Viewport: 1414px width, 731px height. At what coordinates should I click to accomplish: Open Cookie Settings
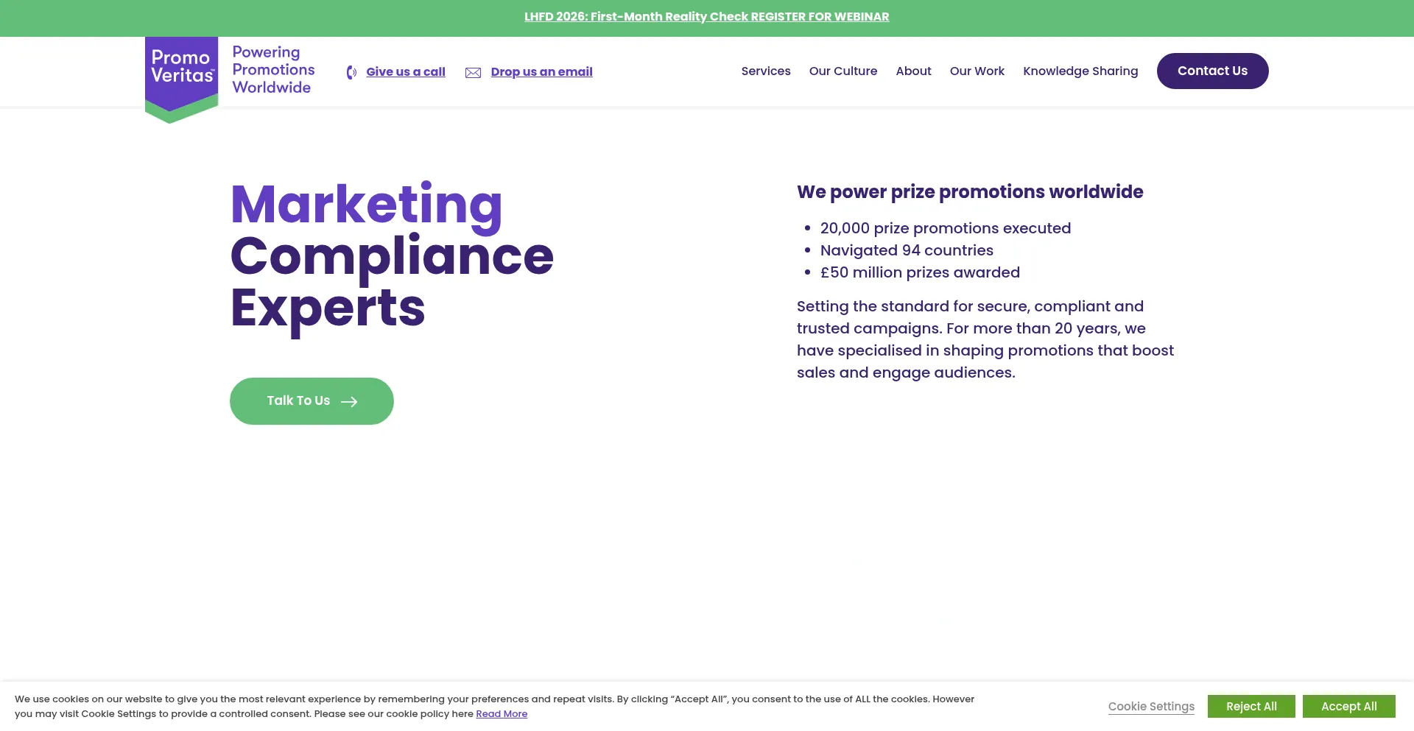click(1151, 706)
